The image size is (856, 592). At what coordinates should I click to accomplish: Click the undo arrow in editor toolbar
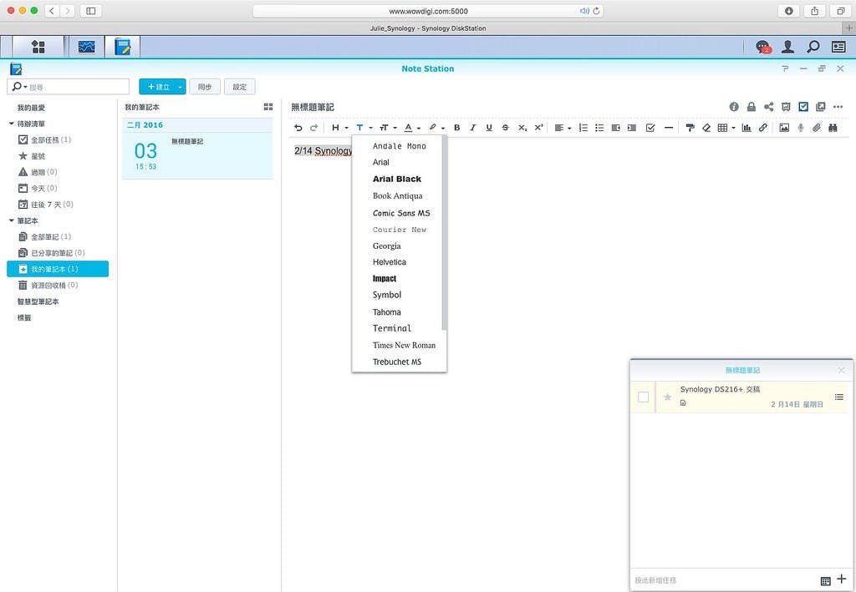(298, 128)
